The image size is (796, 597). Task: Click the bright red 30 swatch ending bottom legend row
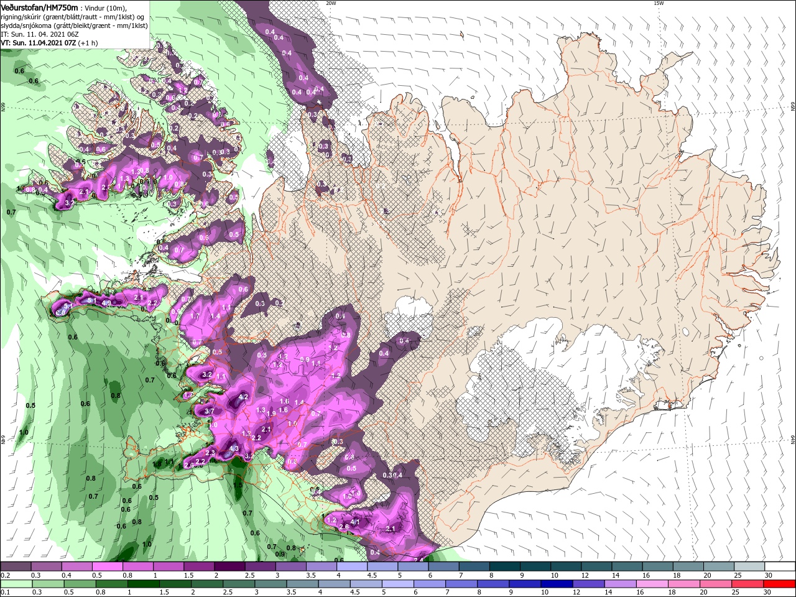click(779, 584)
